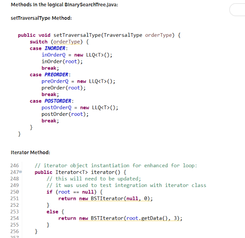Click the 'if (root == null) {' line
Screen dimensions: 245x238
pyautogui.click(x=75, y=192)
